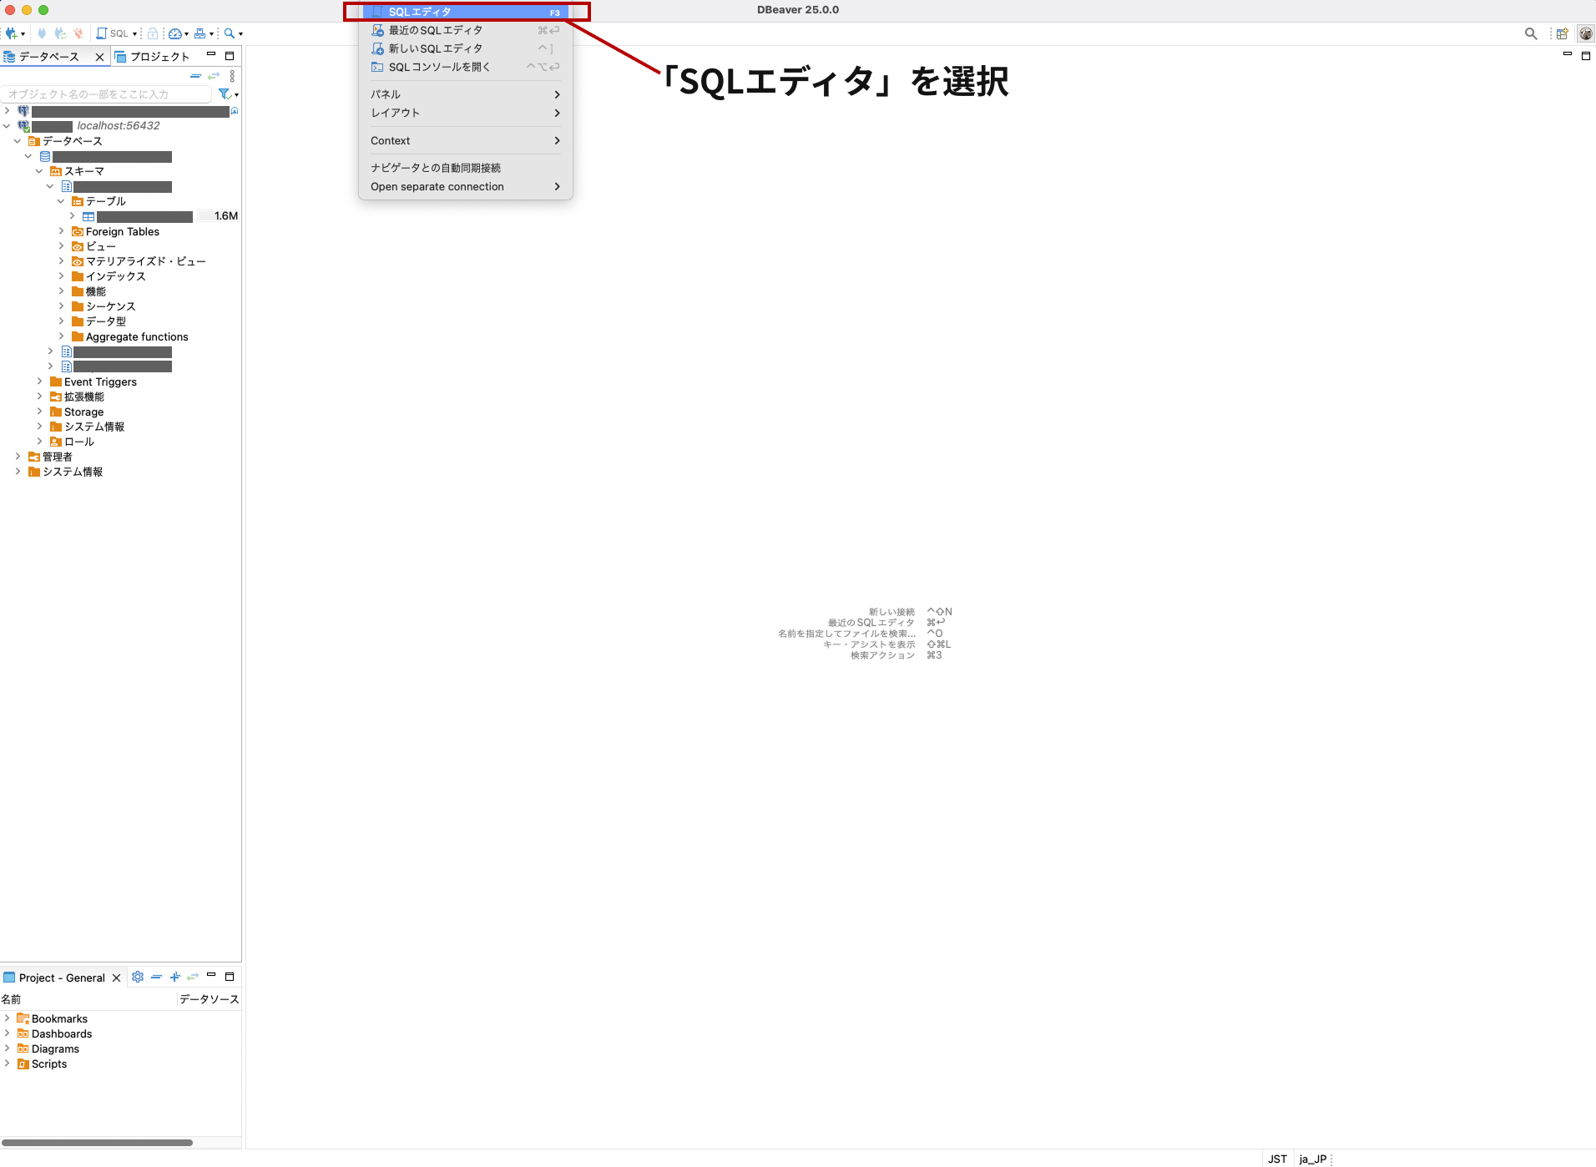Enable ナビゲータとの自動同期接続 in the menu
Screen dimensions: 1596x1167
(x=435, y=167)
